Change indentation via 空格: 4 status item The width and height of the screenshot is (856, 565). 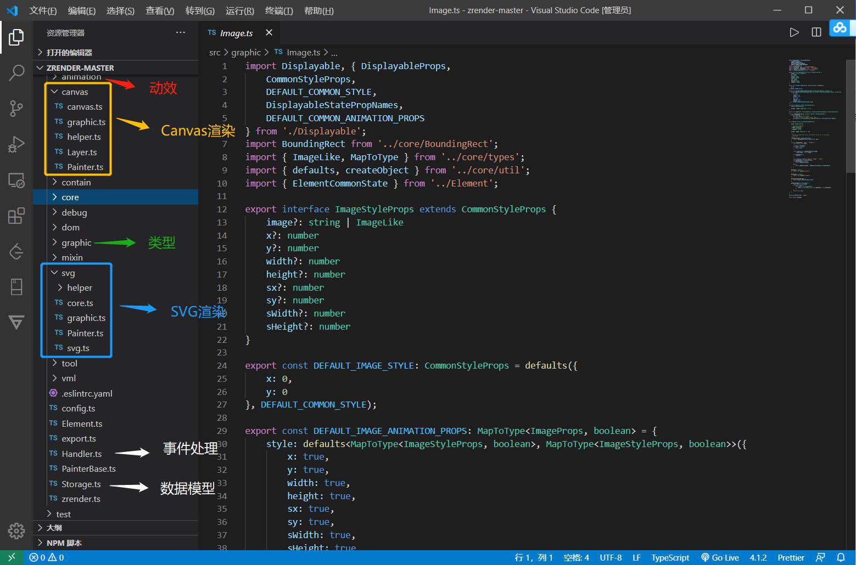576,557
